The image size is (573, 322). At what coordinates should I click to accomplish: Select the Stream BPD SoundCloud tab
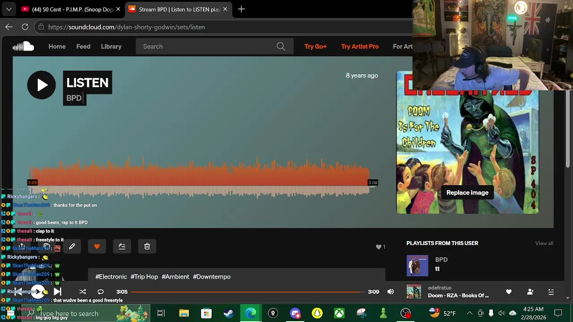tap(179, 9)
